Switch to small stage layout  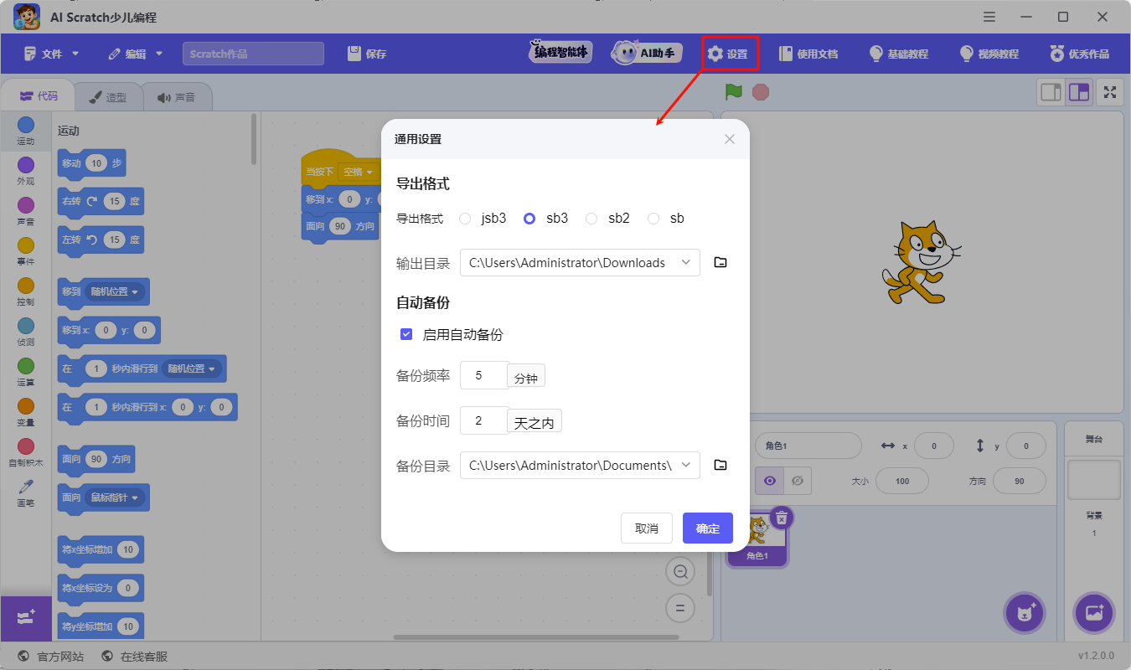pyautogui.click(x=1051, y=92)
